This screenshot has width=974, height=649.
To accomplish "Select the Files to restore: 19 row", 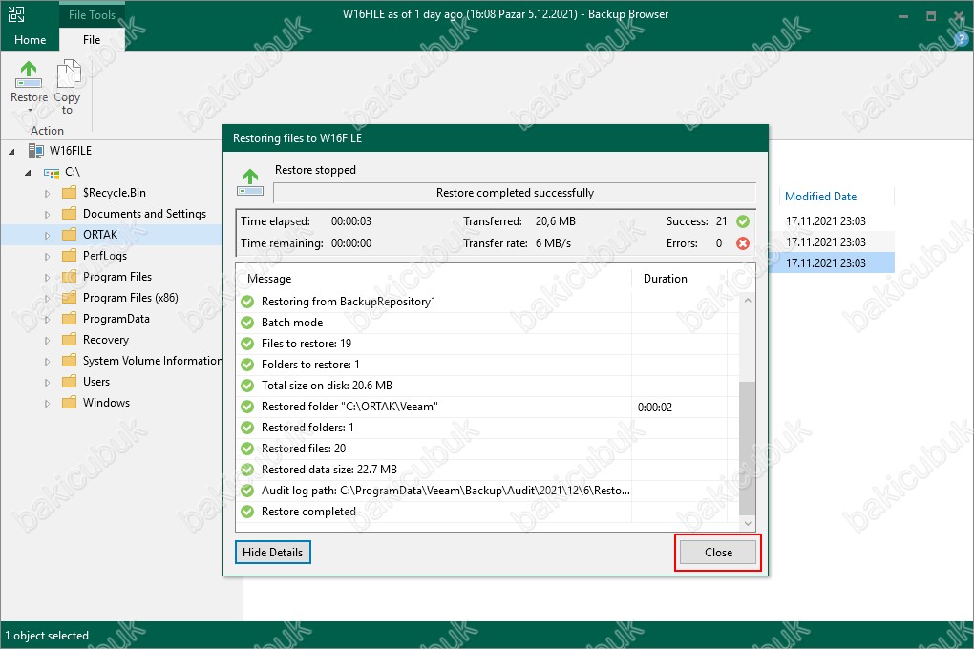I will pyautogui.click(x=488, y=344).
